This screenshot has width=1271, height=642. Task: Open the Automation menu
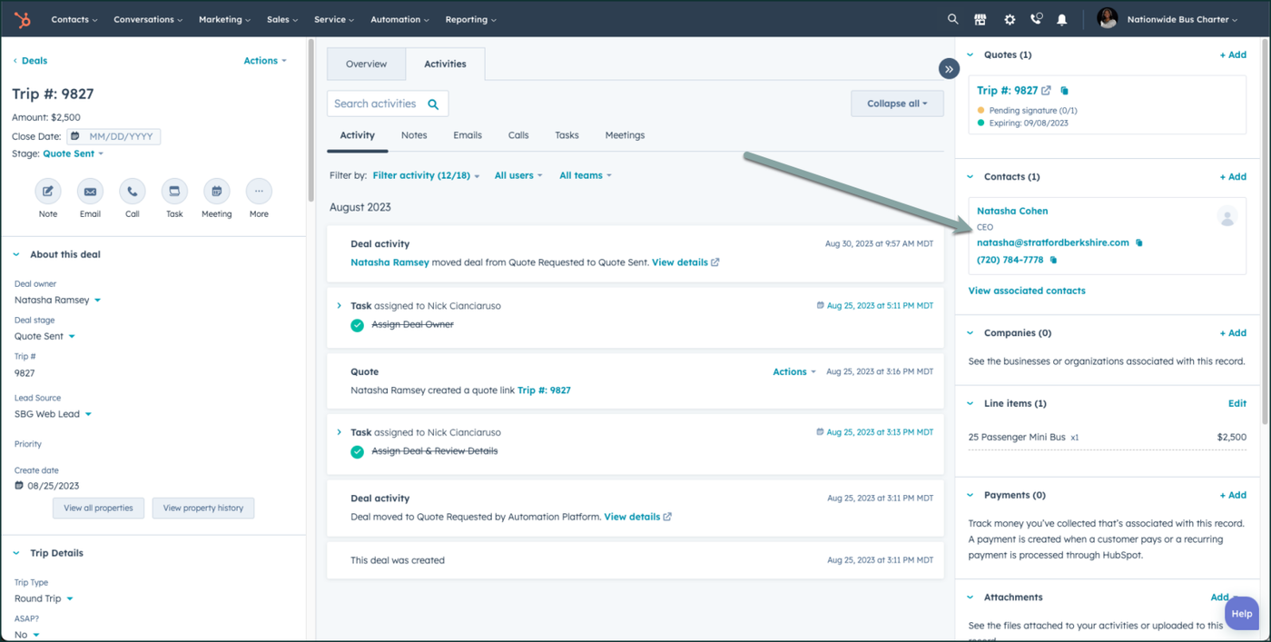[400, 19]
